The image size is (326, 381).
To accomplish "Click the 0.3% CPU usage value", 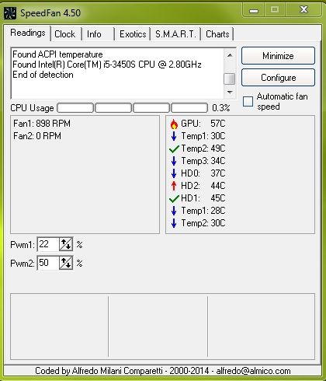I will click(221, 108).
